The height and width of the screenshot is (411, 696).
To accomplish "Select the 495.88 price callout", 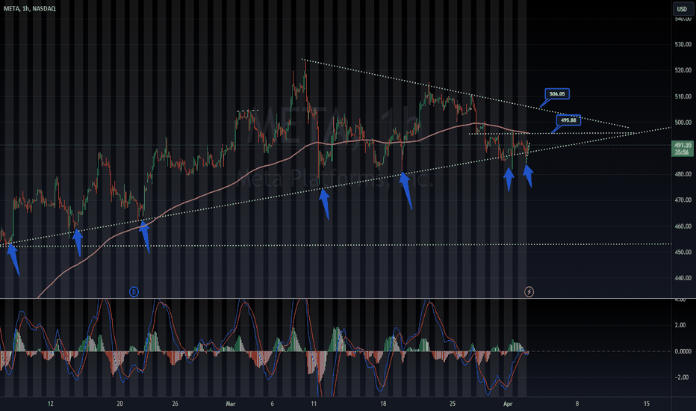I will (x=568, y=120).
